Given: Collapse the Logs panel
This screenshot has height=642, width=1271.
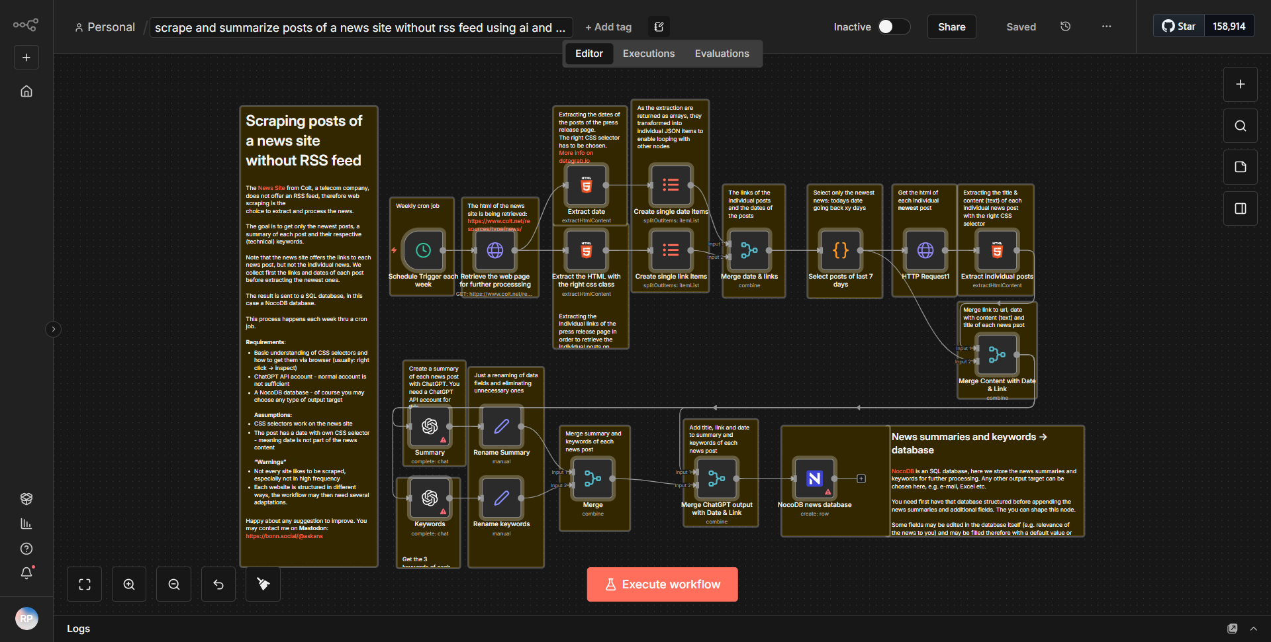Looking at the screenshot, I should (x=1254, y=628).
